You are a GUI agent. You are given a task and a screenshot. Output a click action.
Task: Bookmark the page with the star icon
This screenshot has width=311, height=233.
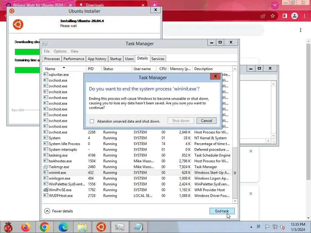pyautogui.click(x=273, y=16)
